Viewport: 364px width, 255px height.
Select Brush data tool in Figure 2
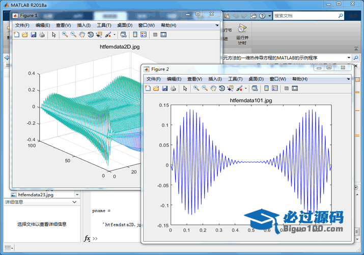[239, 88]
